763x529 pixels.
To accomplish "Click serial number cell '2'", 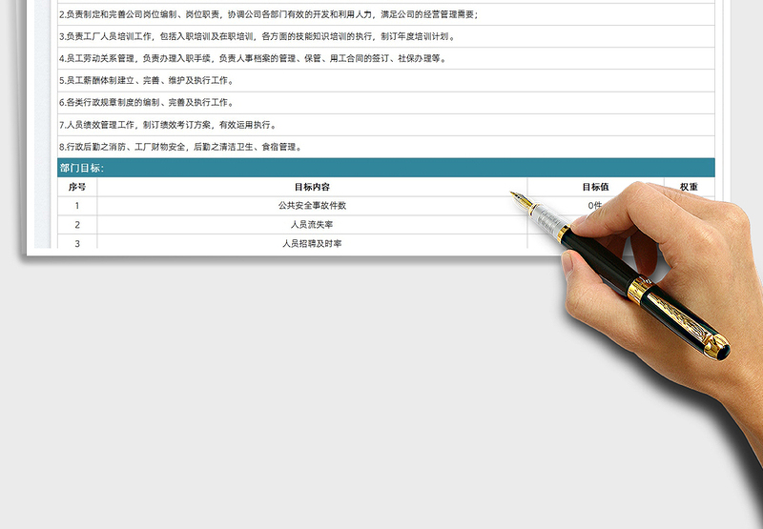I will click(x=77, y=225).
